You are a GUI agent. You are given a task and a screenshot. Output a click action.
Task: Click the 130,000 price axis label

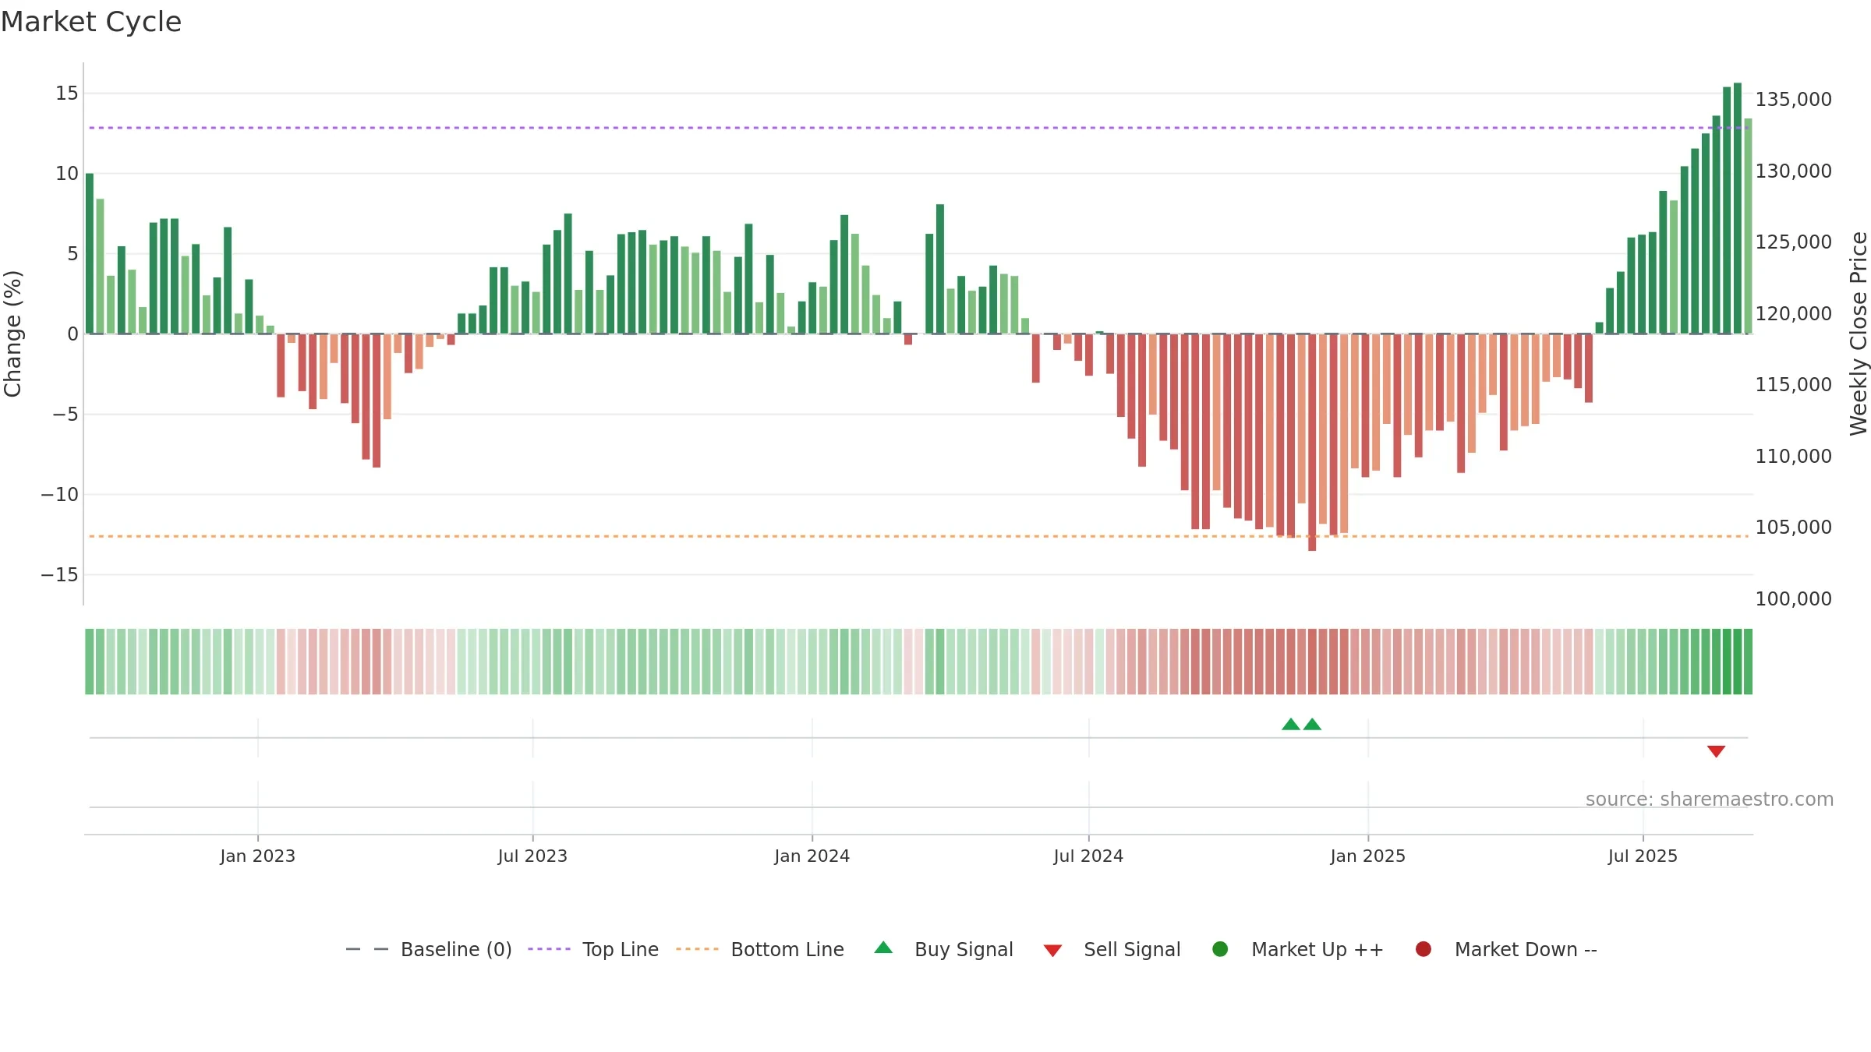(1793, 171)
